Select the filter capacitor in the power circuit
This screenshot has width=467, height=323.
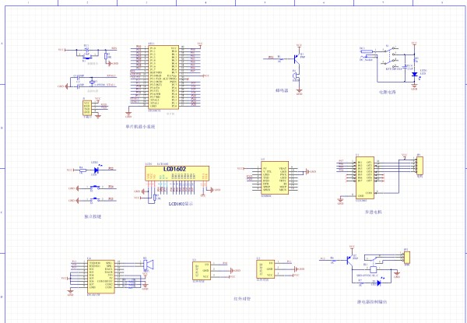click(x=405, y=67)
